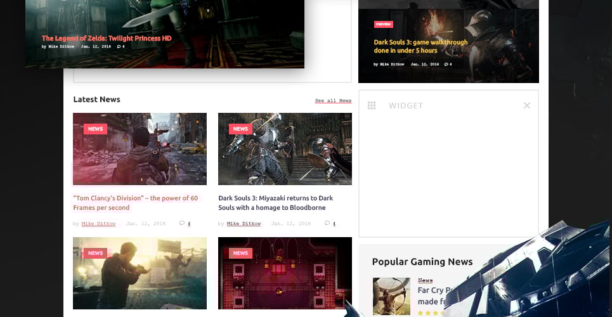Select the 'Popular Gaming News' heading
The height and width of the screenshot is (317, 612).
click(422, 262)
